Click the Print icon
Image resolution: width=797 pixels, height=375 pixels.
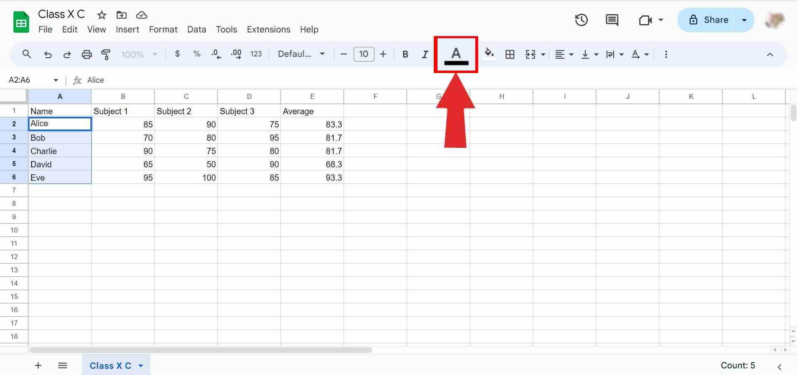click(86, 54)
